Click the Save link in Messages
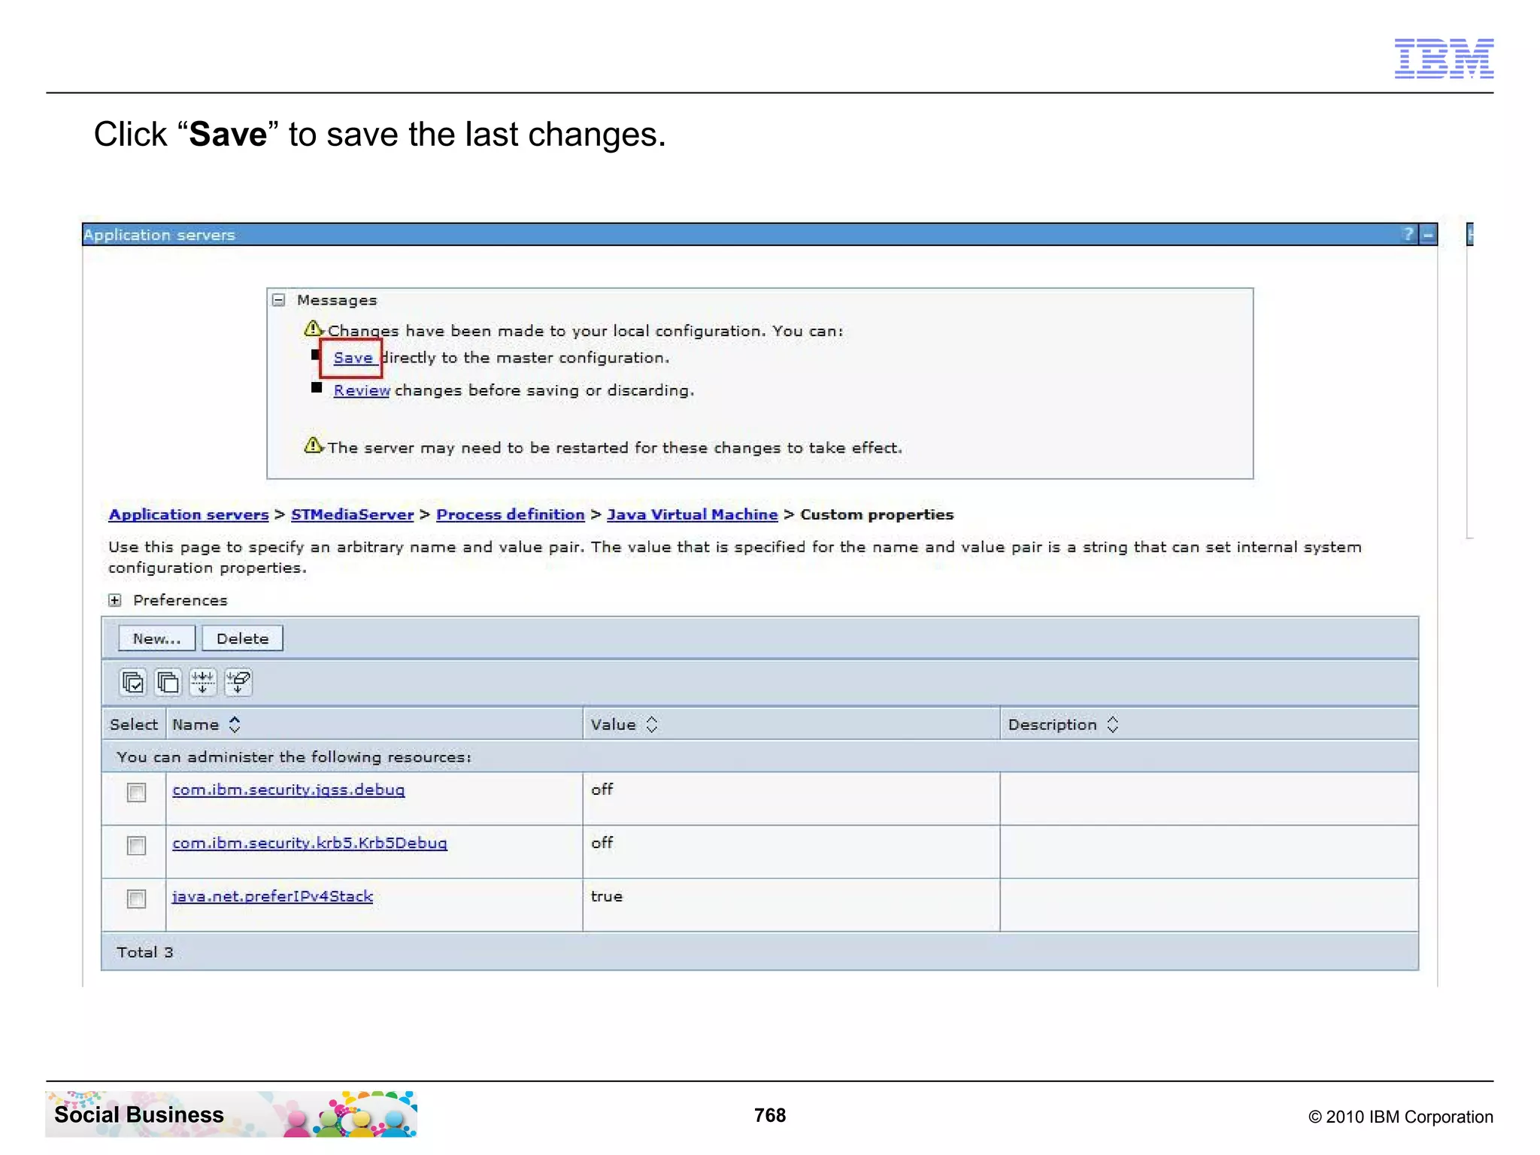1540x1155 pixels. (353, 358)
